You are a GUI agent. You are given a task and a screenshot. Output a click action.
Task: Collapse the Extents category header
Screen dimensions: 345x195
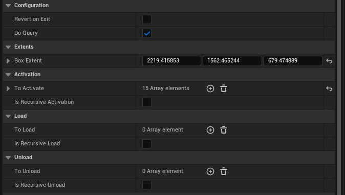coord(8,47)
